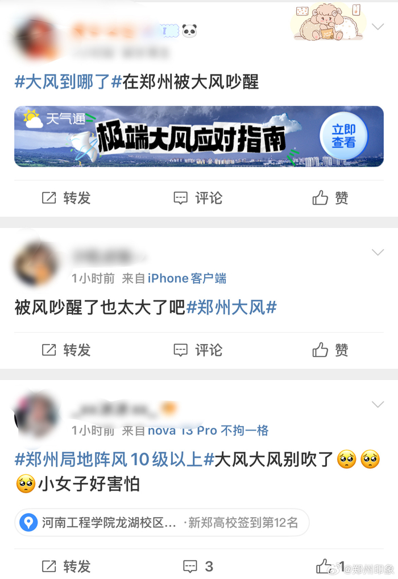Open the 极端大风应对指南 banner
Screen dimensions: 398x579
point(199,137)
